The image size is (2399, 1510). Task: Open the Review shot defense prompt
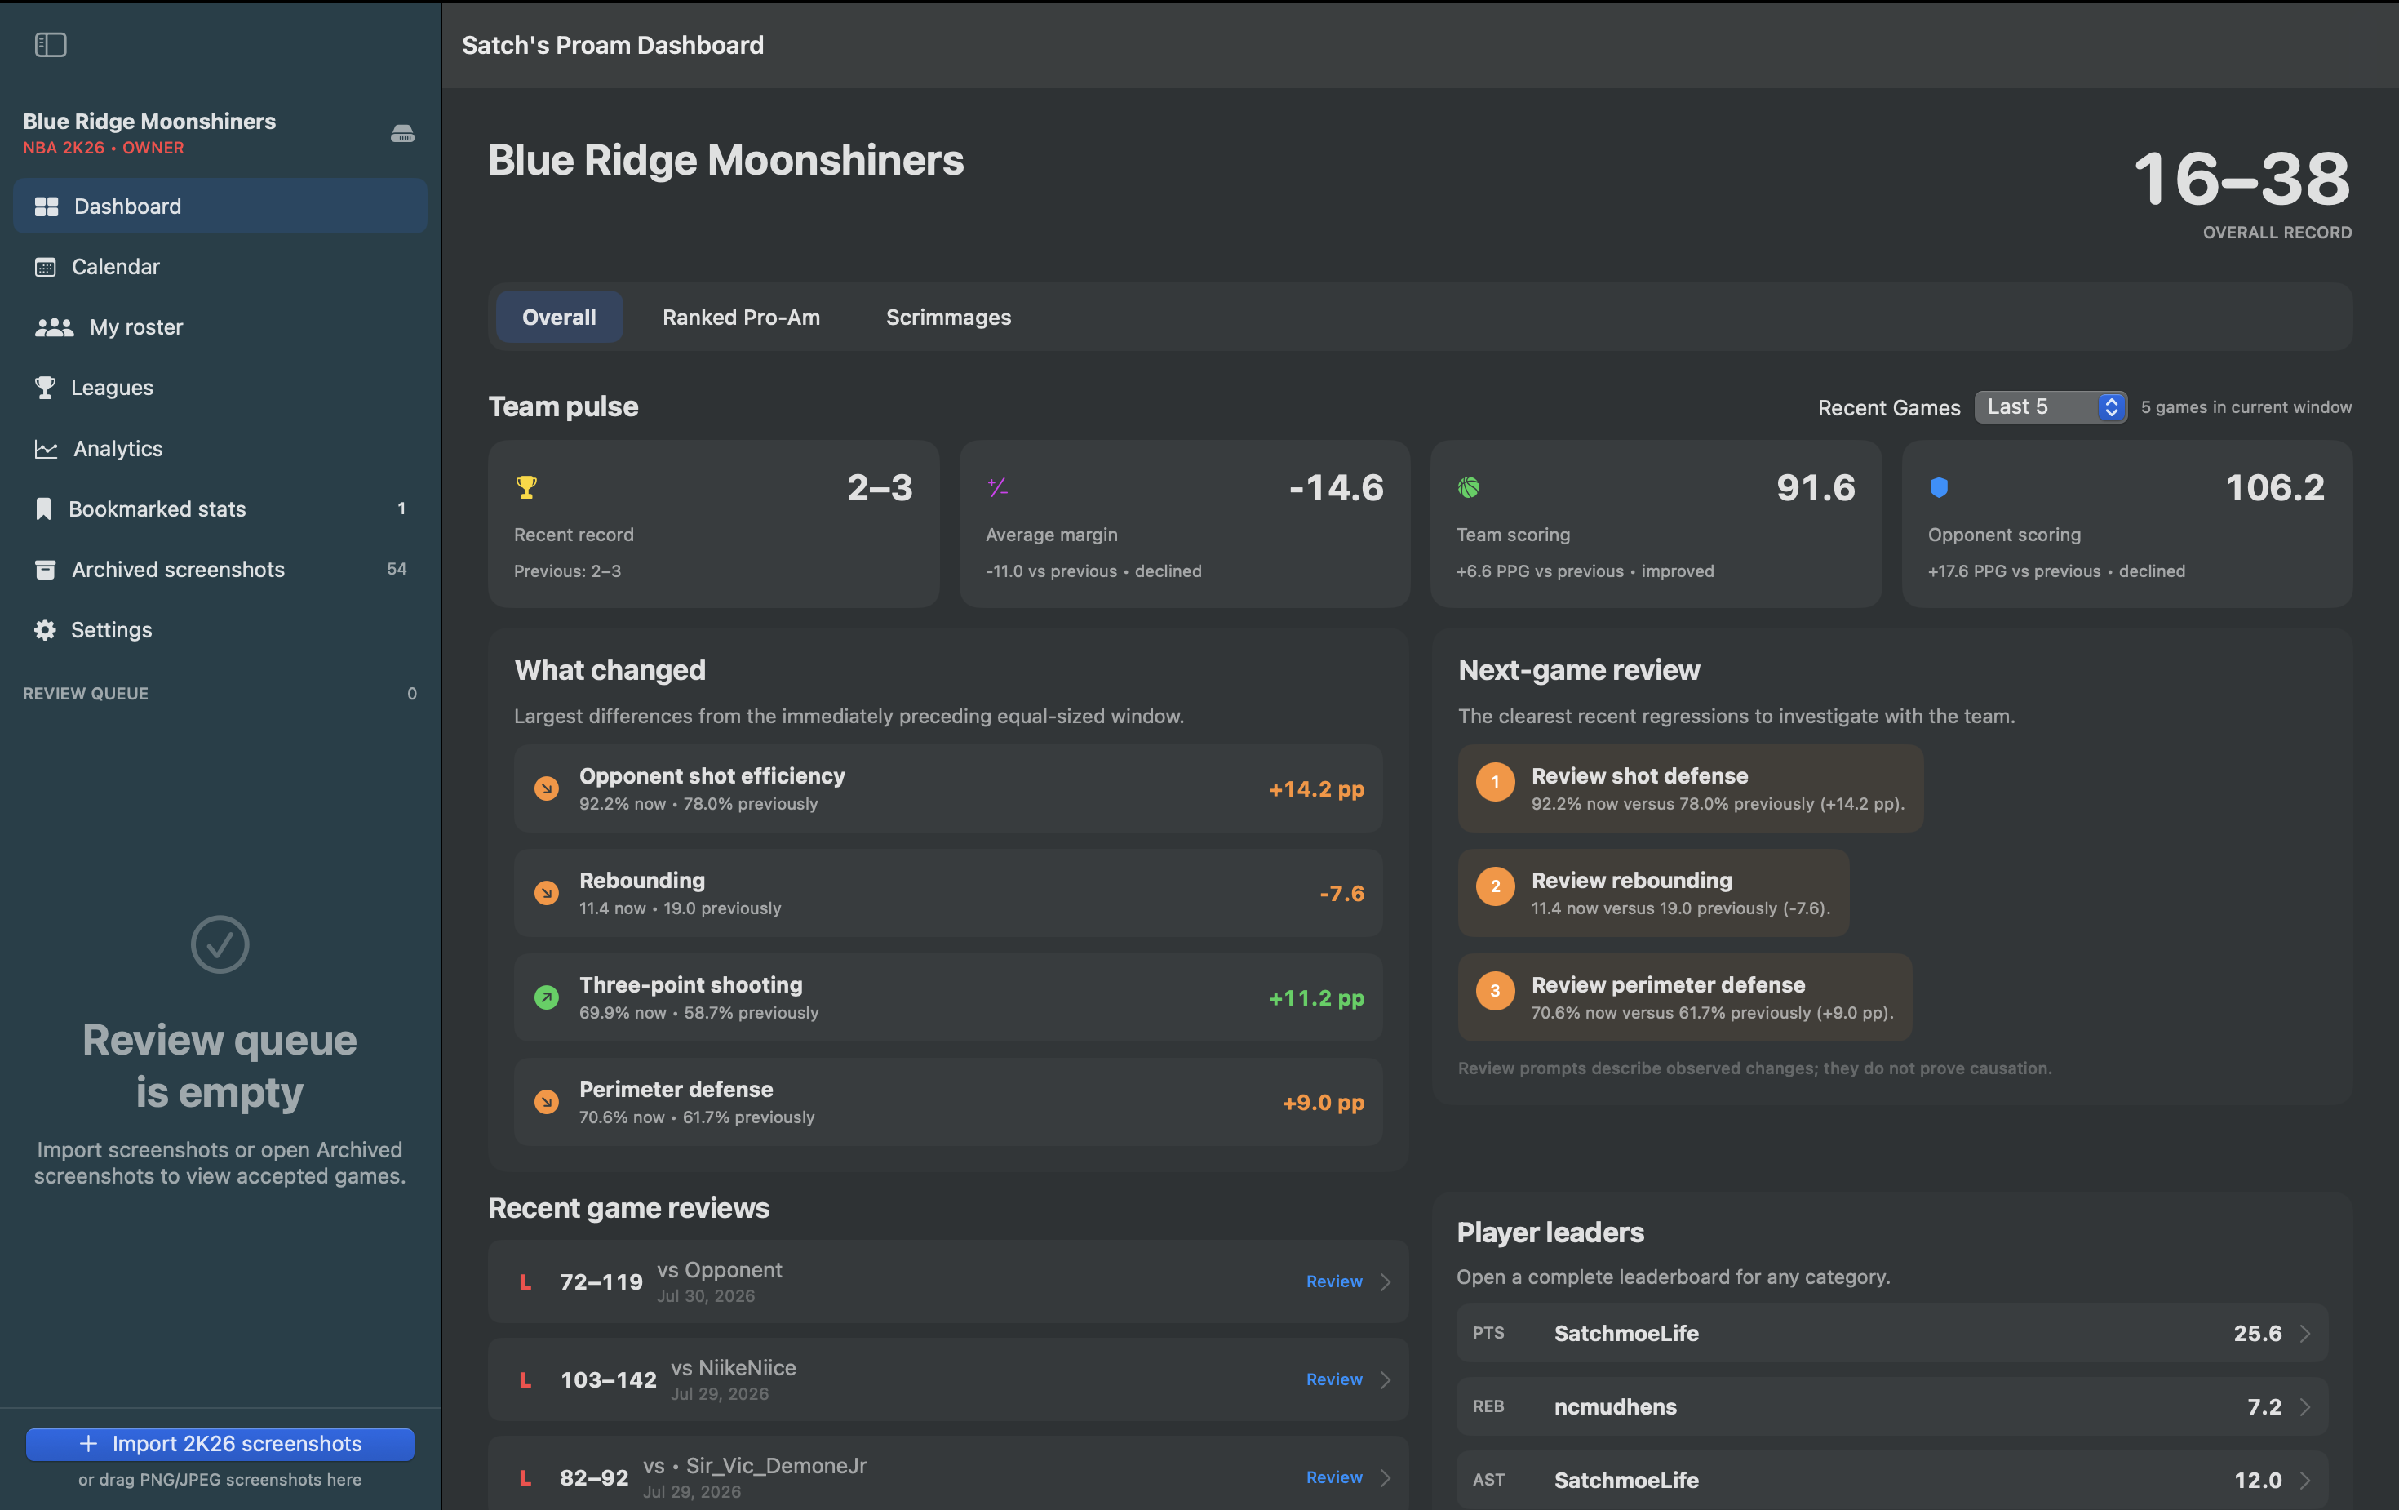(1691, 788)
